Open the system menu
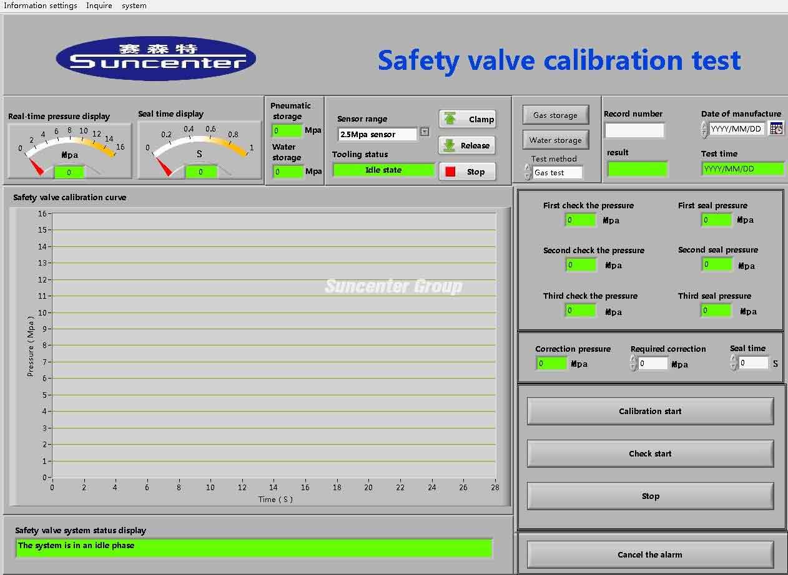 tap(134, 6)
